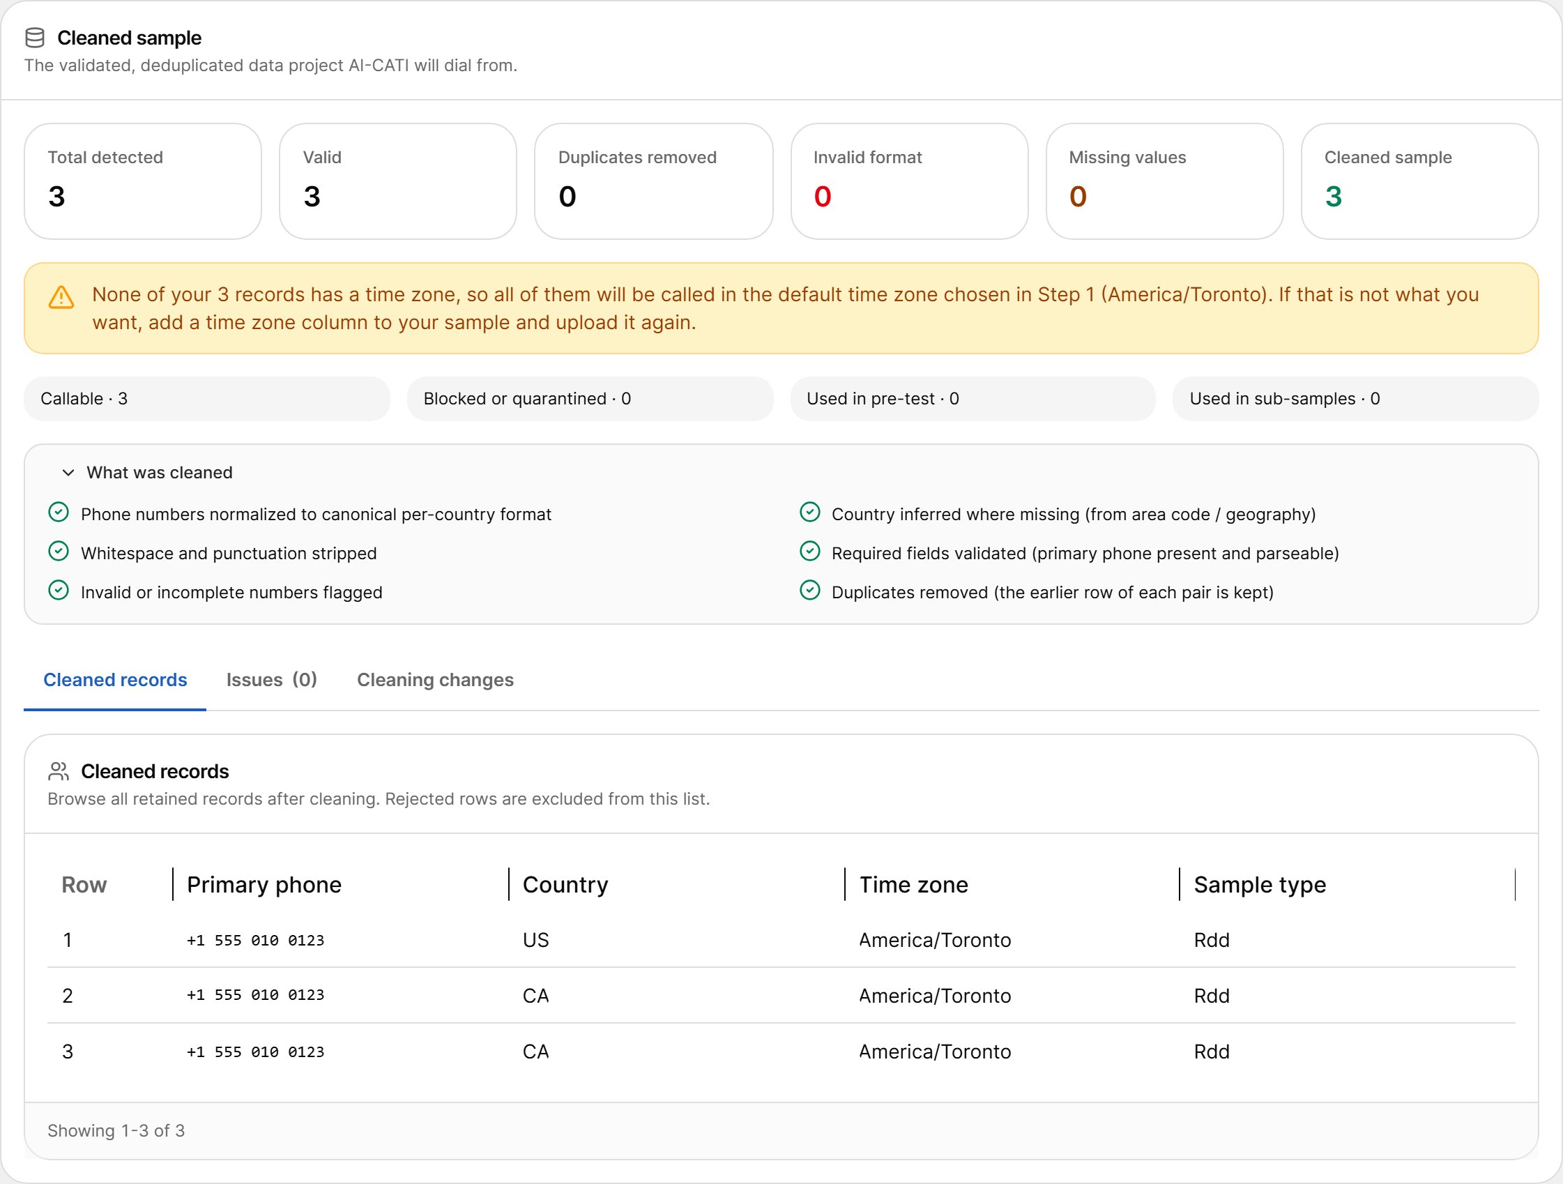Select the Blocked or quarantined · 0 chip
The height and width of the screenshot is (1184, 1563).
coord(590,399)
